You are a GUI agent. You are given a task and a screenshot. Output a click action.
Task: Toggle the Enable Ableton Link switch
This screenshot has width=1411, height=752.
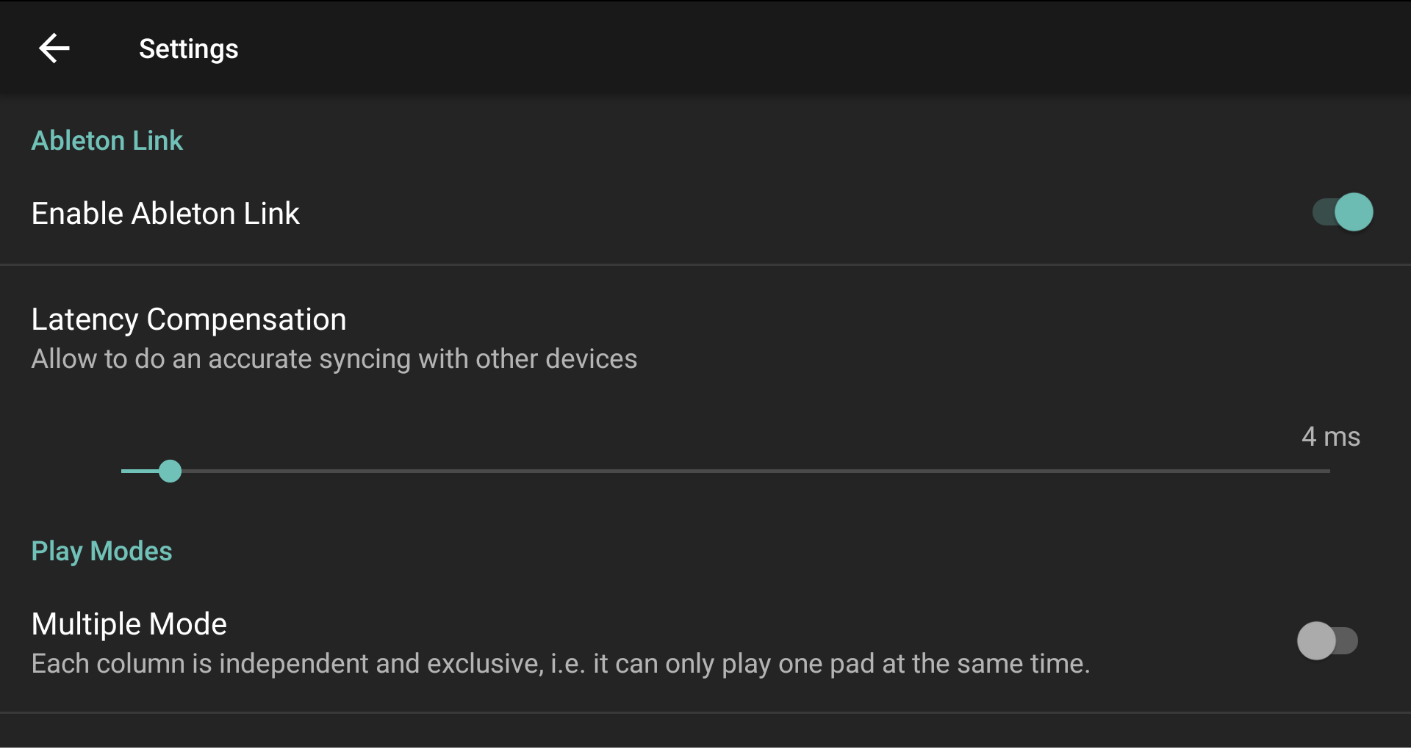point(1343,213)
